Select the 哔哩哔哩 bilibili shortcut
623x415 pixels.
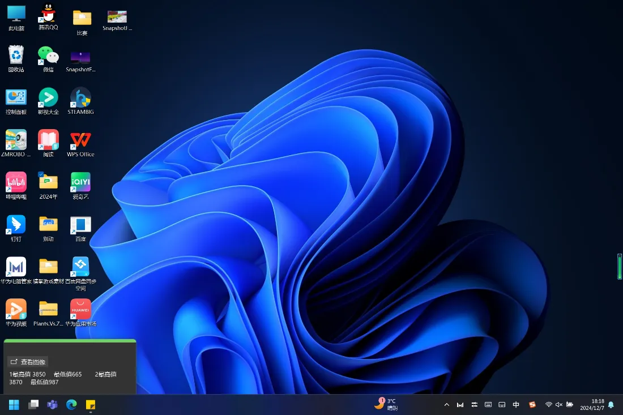16,186
